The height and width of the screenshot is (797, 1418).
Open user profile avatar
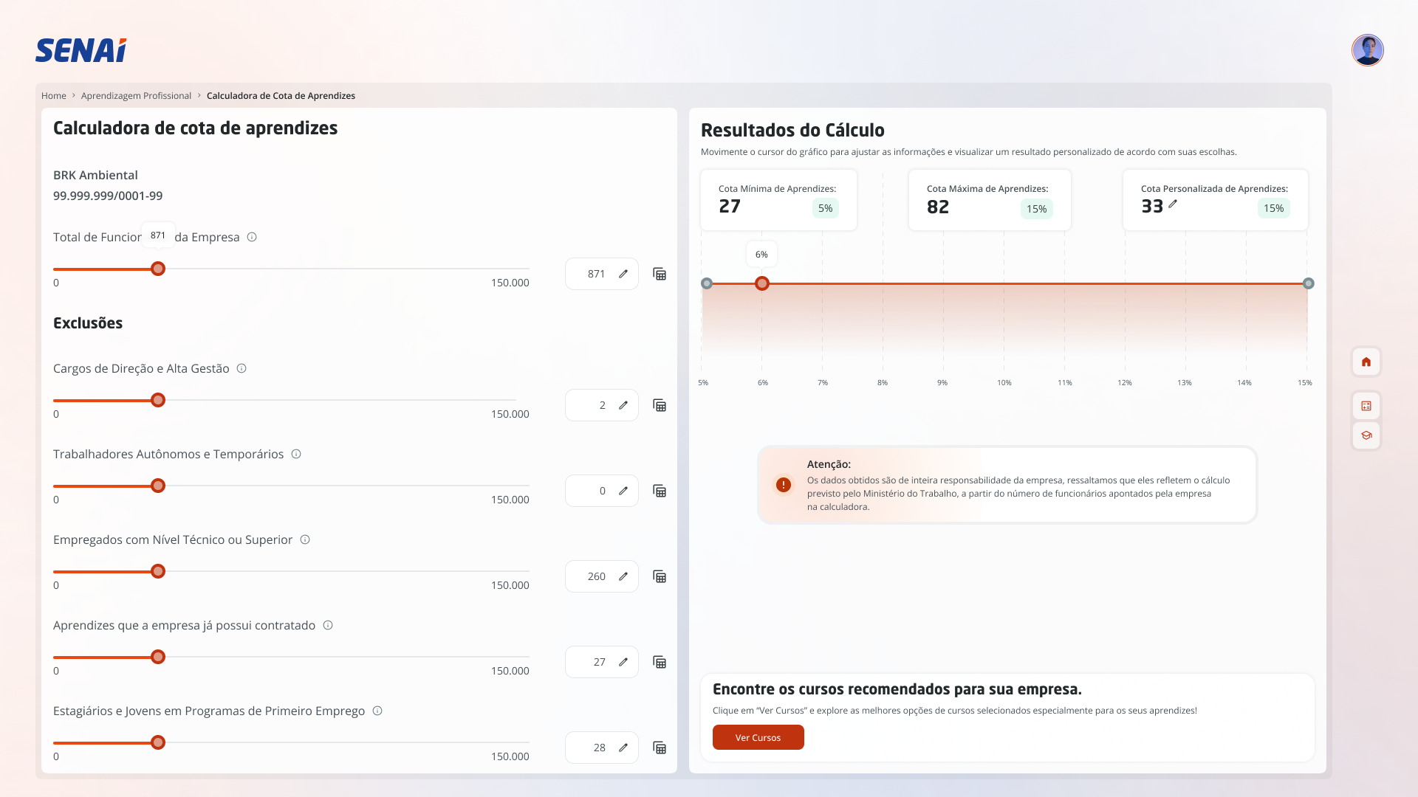coord(1367,50)
